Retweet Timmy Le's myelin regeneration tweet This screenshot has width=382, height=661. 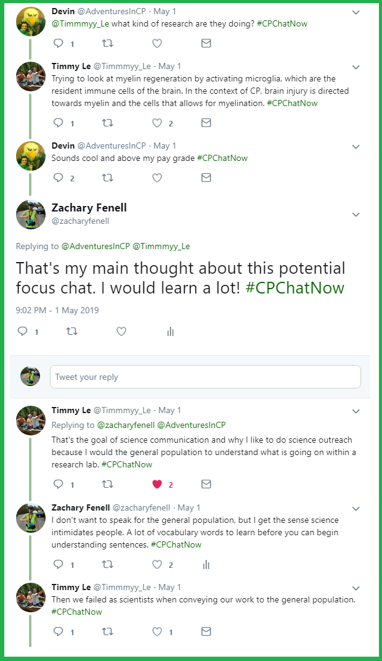(x=107, y=123)
